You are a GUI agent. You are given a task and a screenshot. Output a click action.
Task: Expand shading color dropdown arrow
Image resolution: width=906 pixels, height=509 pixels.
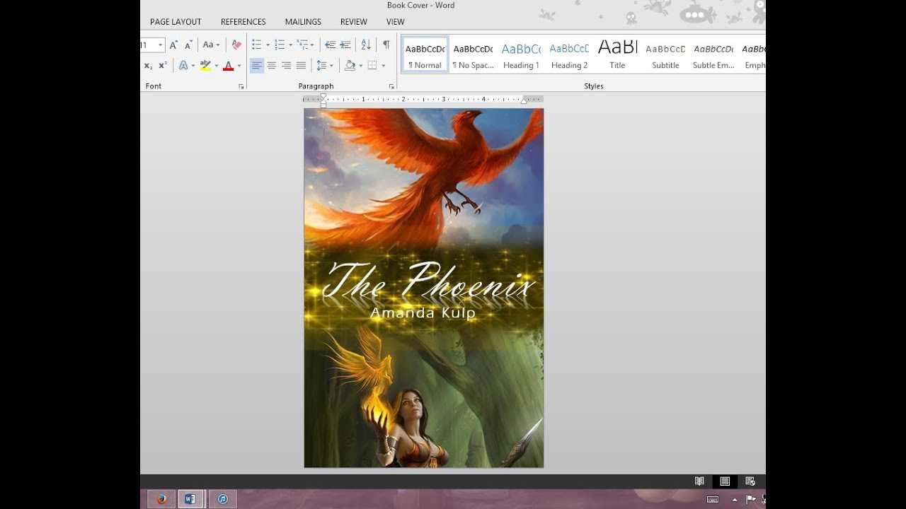(x=360, y=66)
